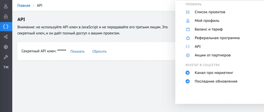
Task: Open the wrench settings icon in sidebar
Action: [x=6, y=57]
